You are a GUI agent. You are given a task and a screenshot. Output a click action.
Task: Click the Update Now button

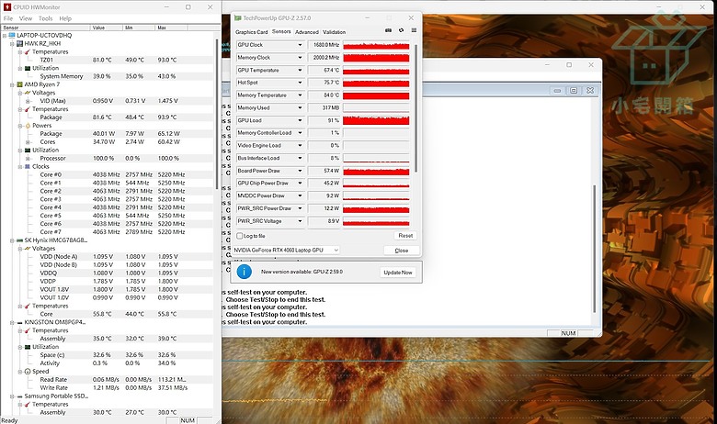(398, 272)
